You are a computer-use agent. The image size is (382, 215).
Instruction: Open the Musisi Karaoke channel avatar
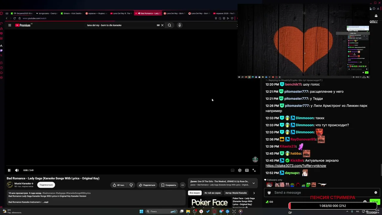(10, 185)
